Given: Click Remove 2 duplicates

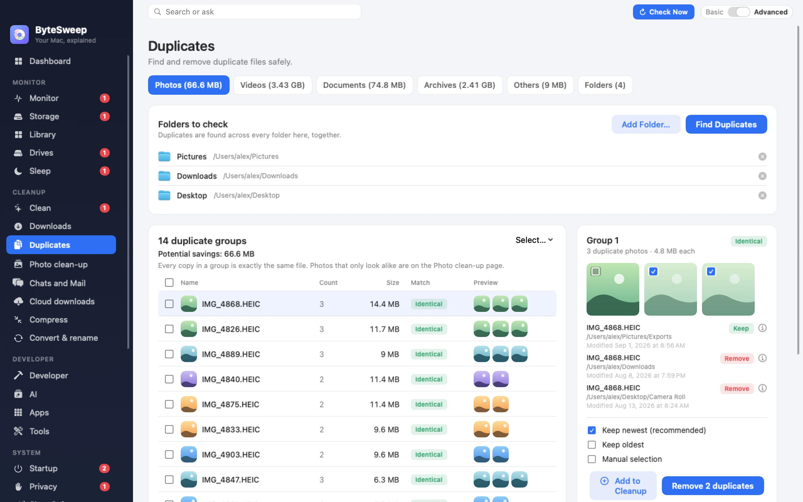Looking at the screenshot, I should (712, 486).
